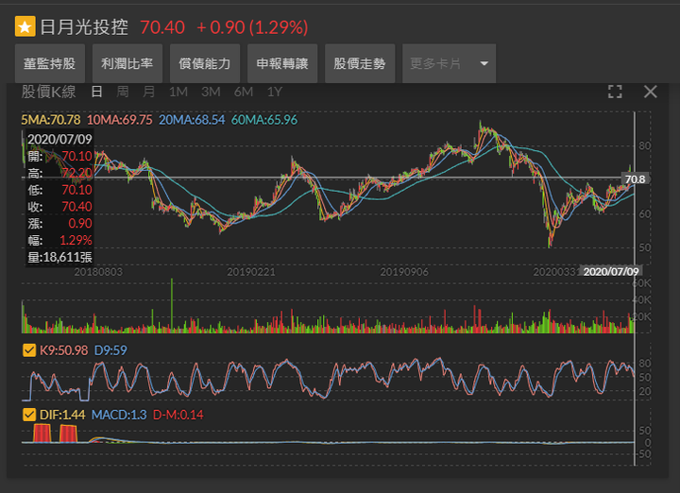Click the 20180803 date label
Viewport: 680px width, 493px height.
click(x=98, y=272)
